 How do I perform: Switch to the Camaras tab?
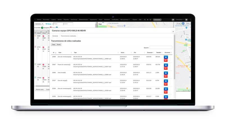click(55, 36)
